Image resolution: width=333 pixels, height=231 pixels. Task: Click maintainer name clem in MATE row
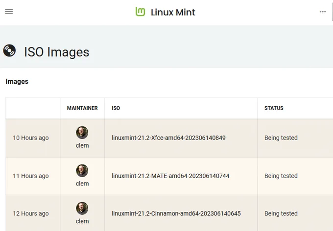[x=82, y=184]
